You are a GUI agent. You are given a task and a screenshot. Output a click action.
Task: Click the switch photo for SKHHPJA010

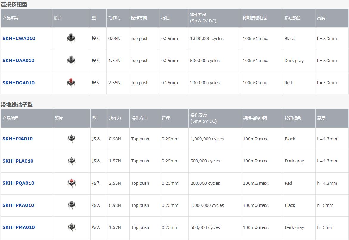click(x=72, y=139)
